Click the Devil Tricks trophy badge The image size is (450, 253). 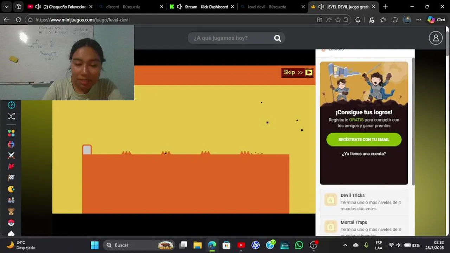click(330, 200)
